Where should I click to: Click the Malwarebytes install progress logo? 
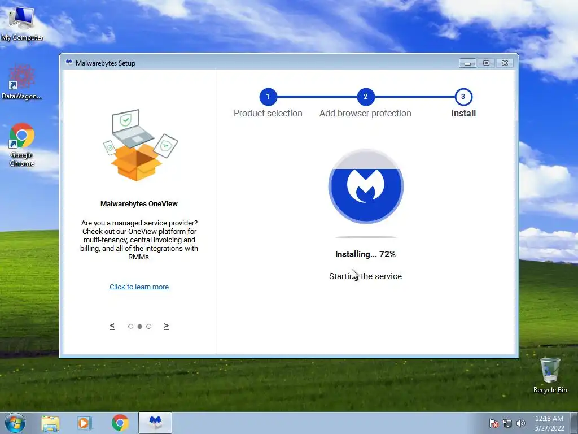tap(366, 186)
